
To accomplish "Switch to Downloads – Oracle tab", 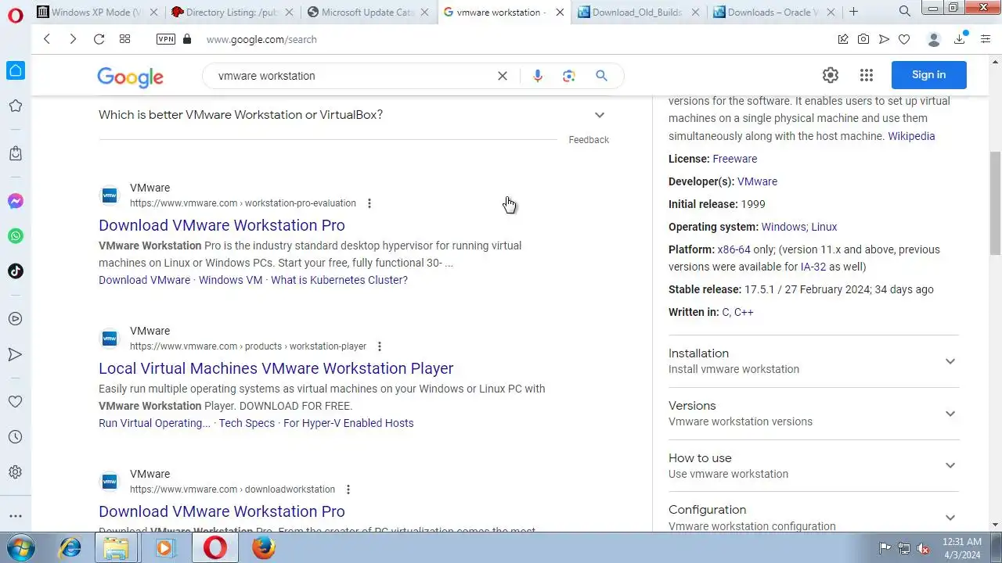I will (774, 12).
